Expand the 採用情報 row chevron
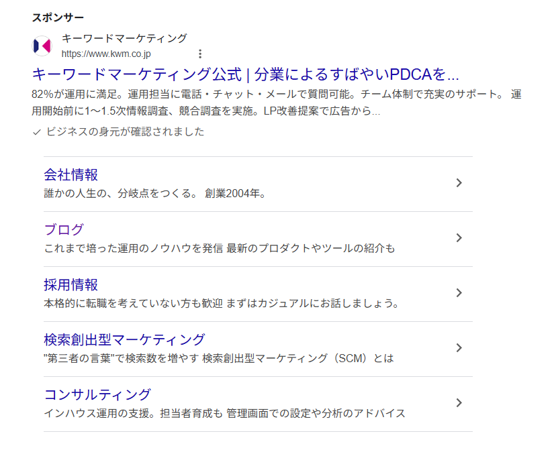The image size is (556, 450). click(459, 293)
